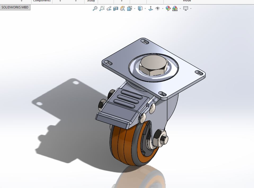The width and height of the screenshot is (254, 188).
Task: Click the Display Style icon
Action: coord(140,8)
